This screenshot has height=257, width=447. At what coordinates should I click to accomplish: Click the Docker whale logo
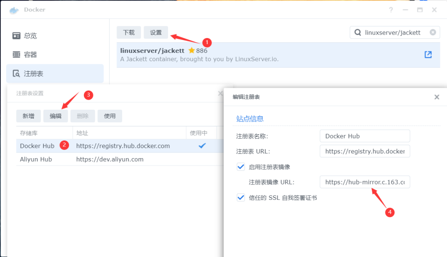(14, 10)
